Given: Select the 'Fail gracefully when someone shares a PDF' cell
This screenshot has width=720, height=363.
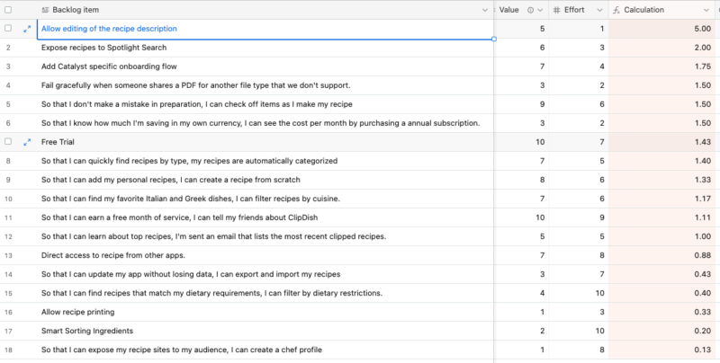Looking at the screenshot, I should pyautogui.click(x=265, y=85).
